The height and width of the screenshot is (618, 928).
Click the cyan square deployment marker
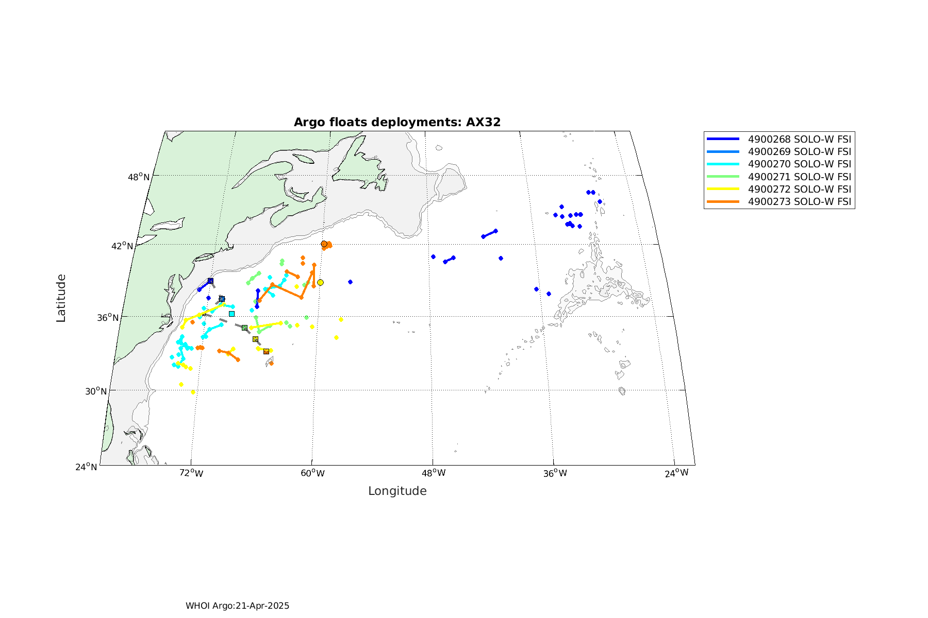[x=231, y=314]
